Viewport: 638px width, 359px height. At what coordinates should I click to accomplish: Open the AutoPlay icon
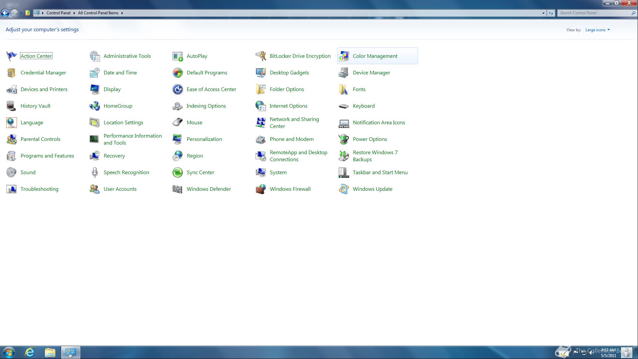coord(177,56)
